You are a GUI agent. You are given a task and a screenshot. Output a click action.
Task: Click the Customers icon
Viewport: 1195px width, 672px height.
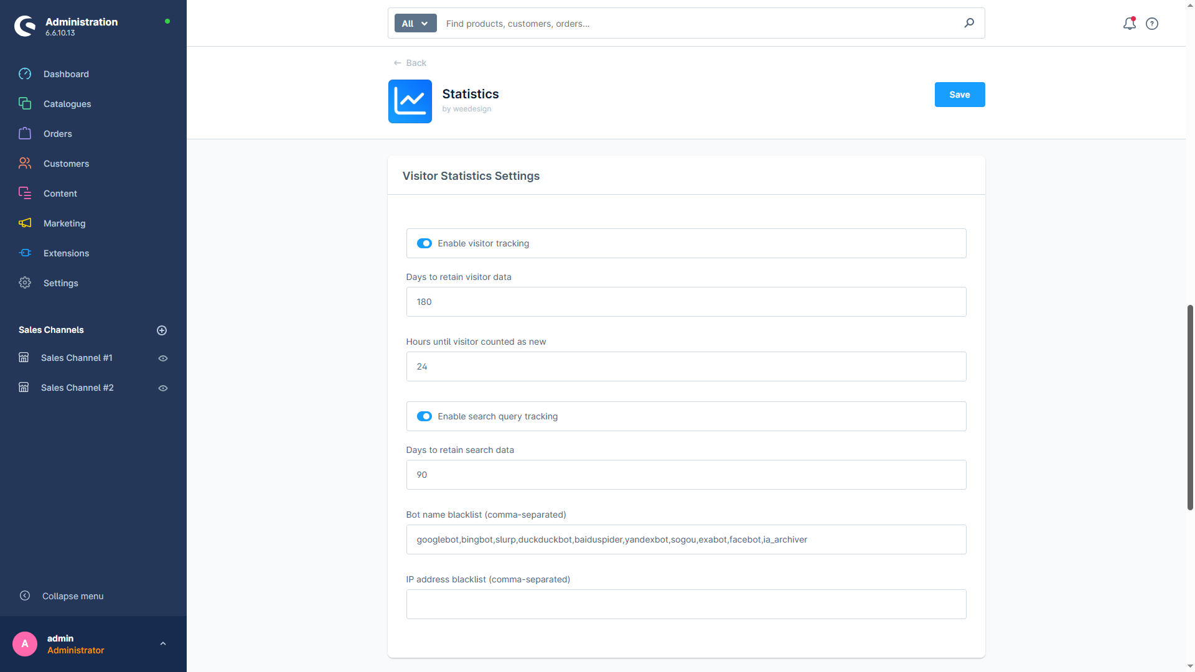(25, 163)
